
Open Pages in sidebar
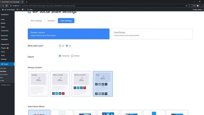tap(3, 27)
